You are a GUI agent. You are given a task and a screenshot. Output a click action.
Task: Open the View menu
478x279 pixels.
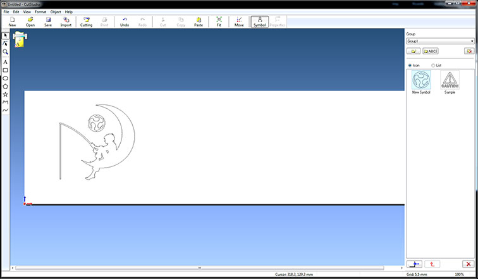[27, 12]
